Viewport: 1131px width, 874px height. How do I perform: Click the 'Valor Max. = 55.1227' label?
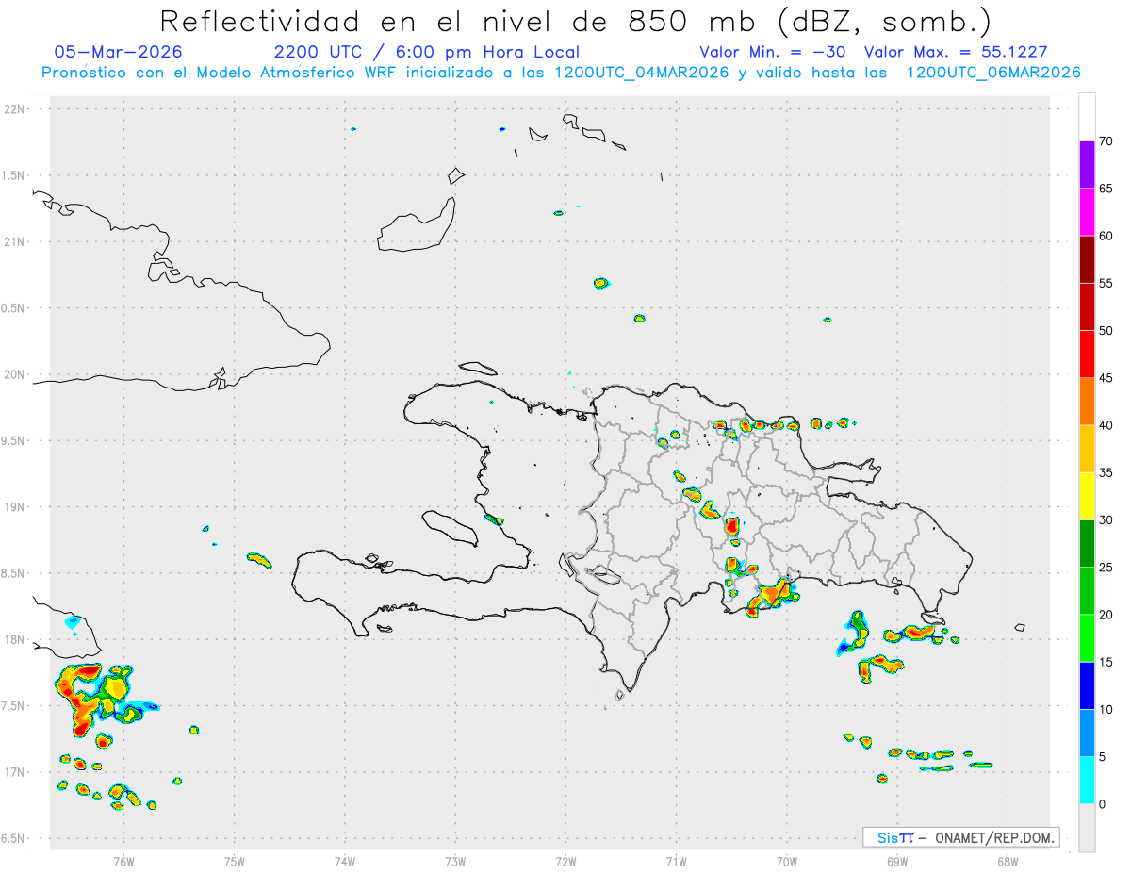(956, 52)
